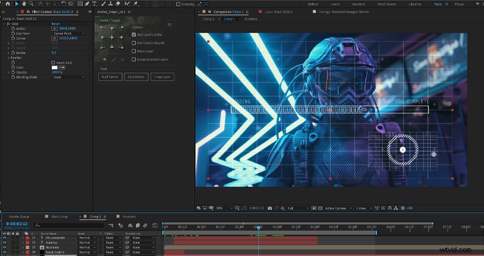
Task: Expand the Border property
Action: click(x=8, y=52)
